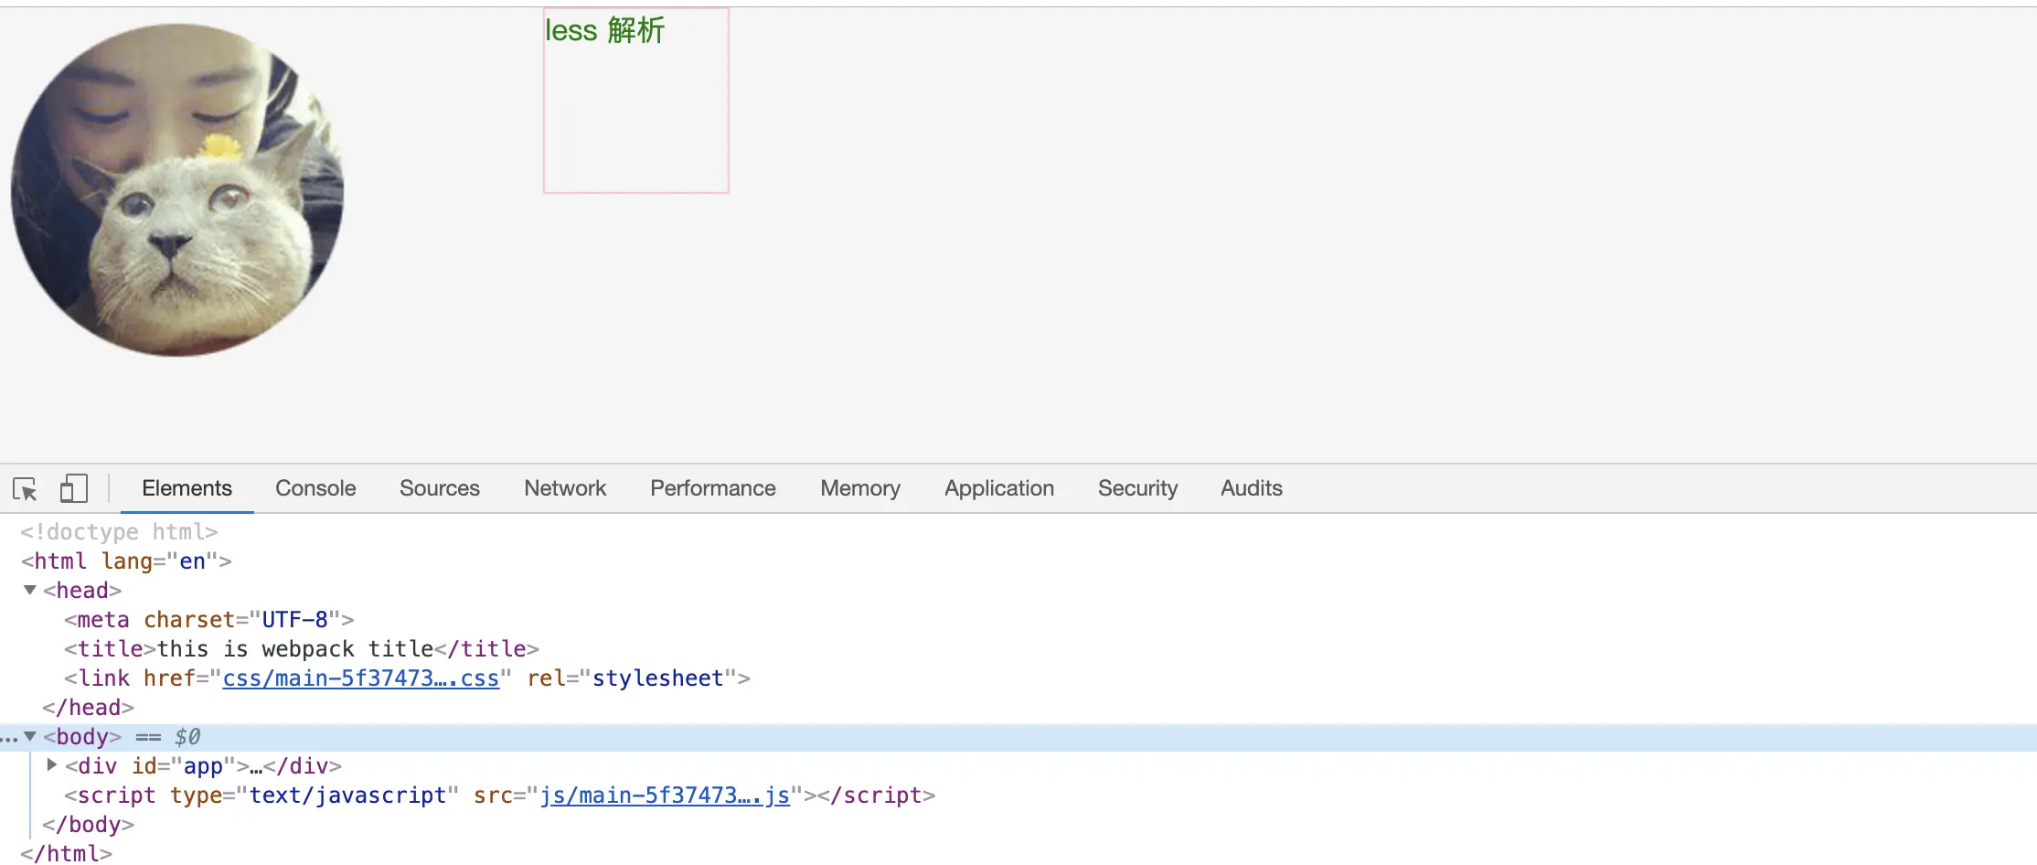Open the Application tab
The image size is (2037, 865).
pyautogui.click(x=999, y=488)
